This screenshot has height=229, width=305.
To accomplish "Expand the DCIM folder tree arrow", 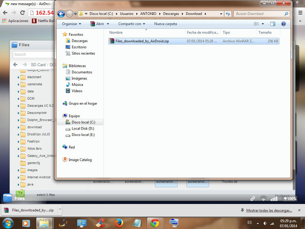I will click(18, 99).
